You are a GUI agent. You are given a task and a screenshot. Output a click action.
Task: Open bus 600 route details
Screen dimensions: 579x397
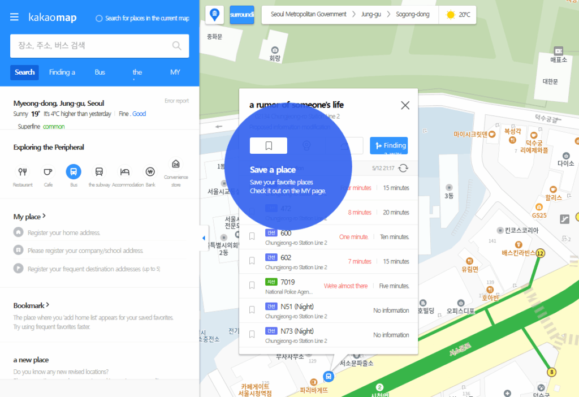pos(286,233)
